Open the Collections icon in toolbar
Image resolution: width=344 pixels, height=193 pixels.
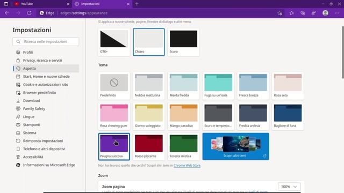[x=303, y=13]
